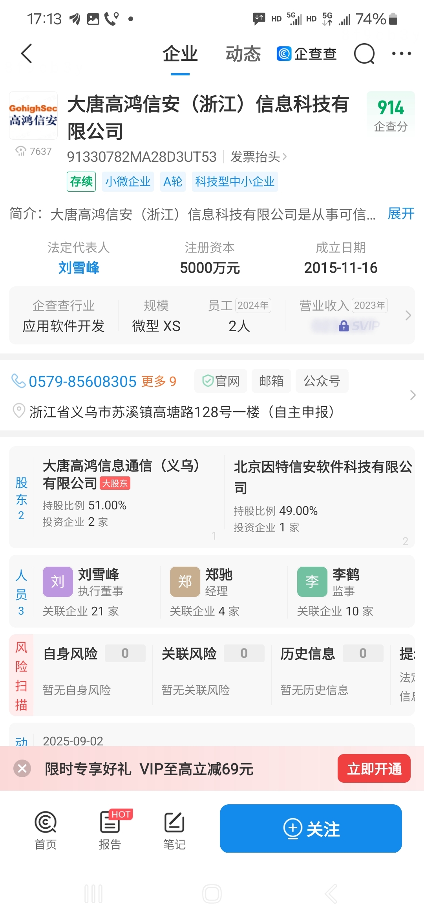This screenshot has width=424, height=919.
Task: Open the 邮箱 email button
Action: [271, 381]
